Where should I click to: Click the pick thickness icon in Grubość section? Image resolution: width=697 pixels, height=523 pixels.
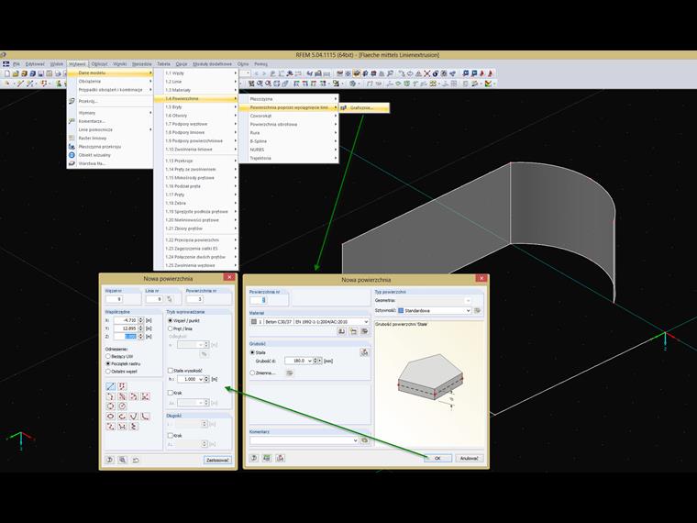click(x=364, y=352)
